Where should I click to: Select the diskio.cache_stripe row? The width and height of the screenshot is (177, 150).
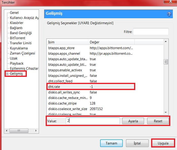105,103
